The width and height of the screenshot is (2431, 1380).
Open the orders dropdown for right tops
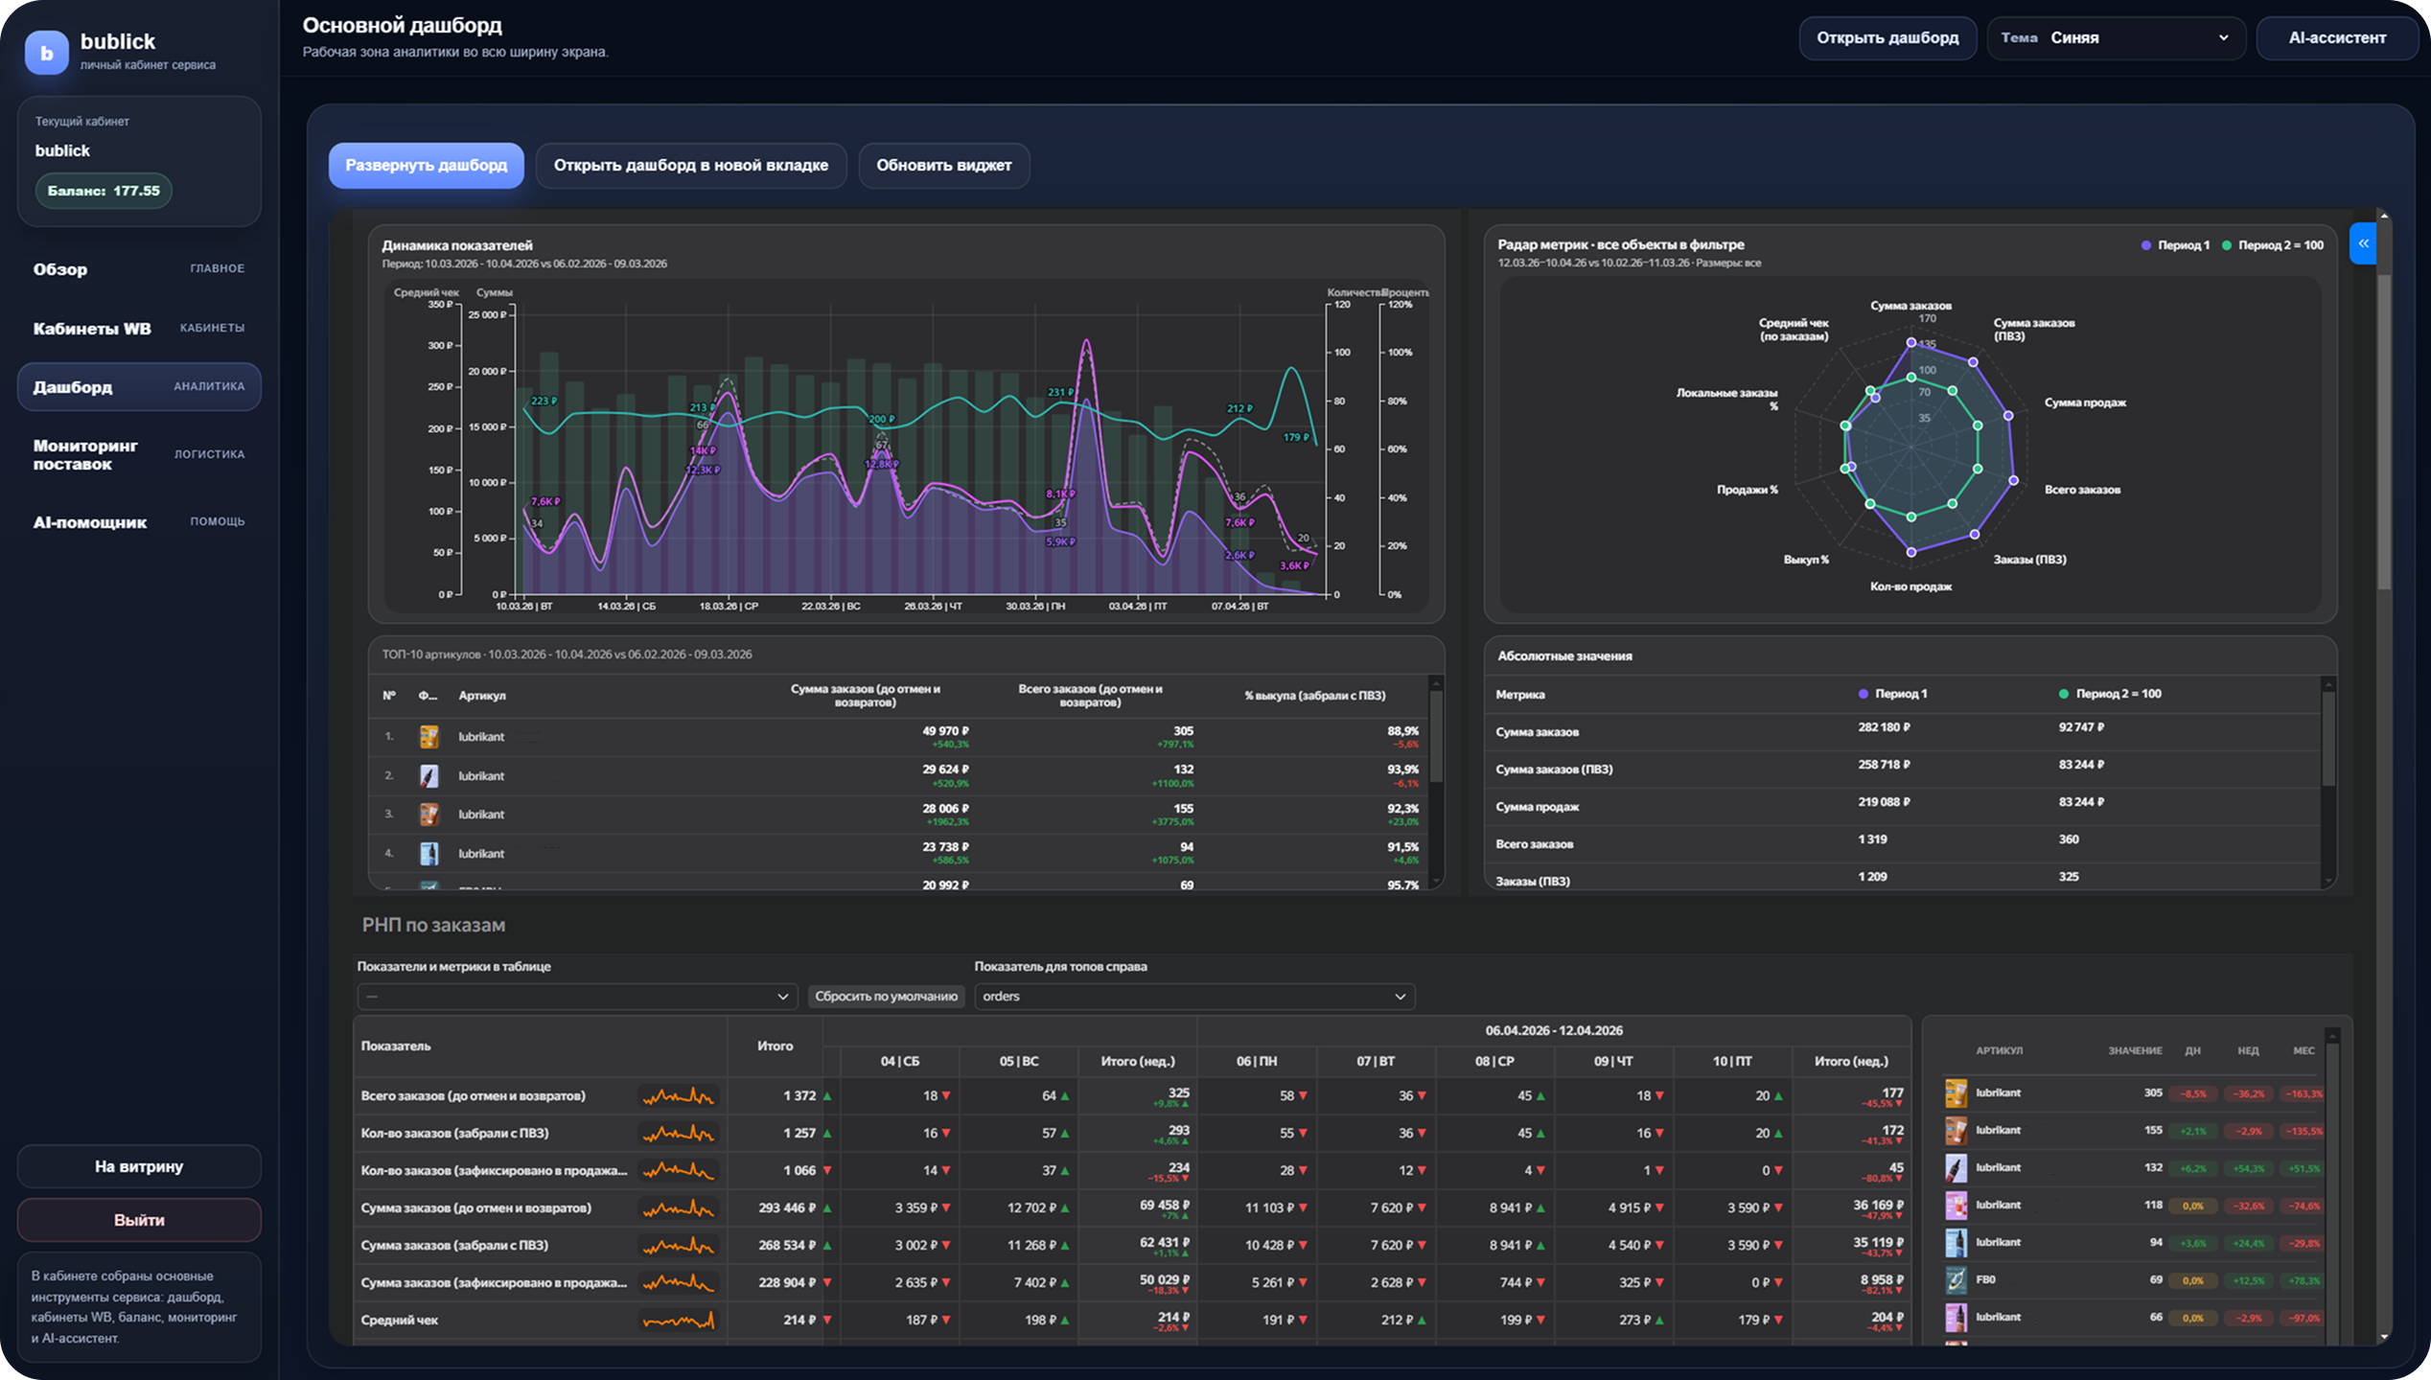point(1193,997)
